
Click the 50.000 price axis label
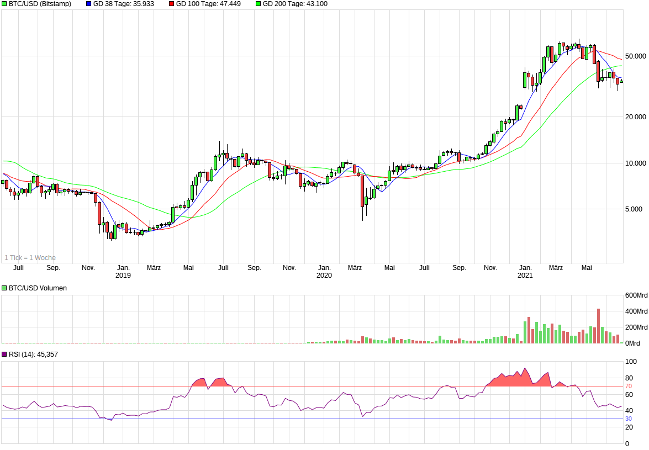click(635, 56)
